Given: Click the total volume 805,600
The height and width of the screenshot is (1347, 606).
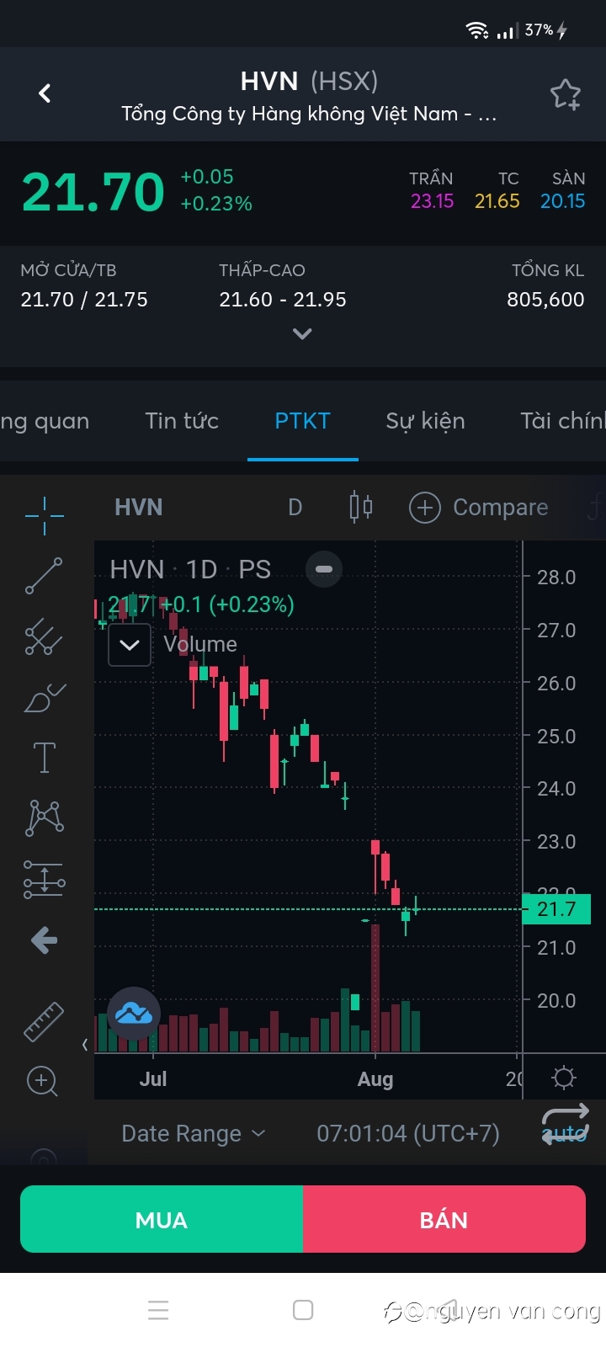Looking at the screenshot, I should [x=545, y=300].
